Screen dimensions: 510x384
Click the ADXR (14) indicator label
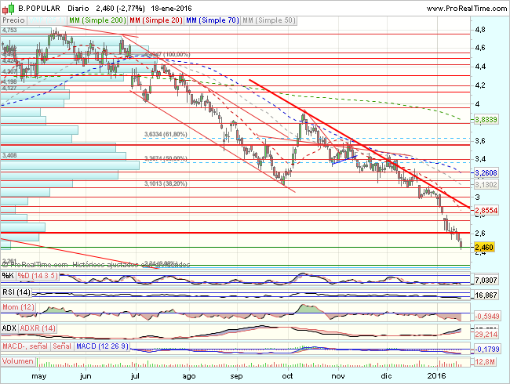tap(38, 328)
